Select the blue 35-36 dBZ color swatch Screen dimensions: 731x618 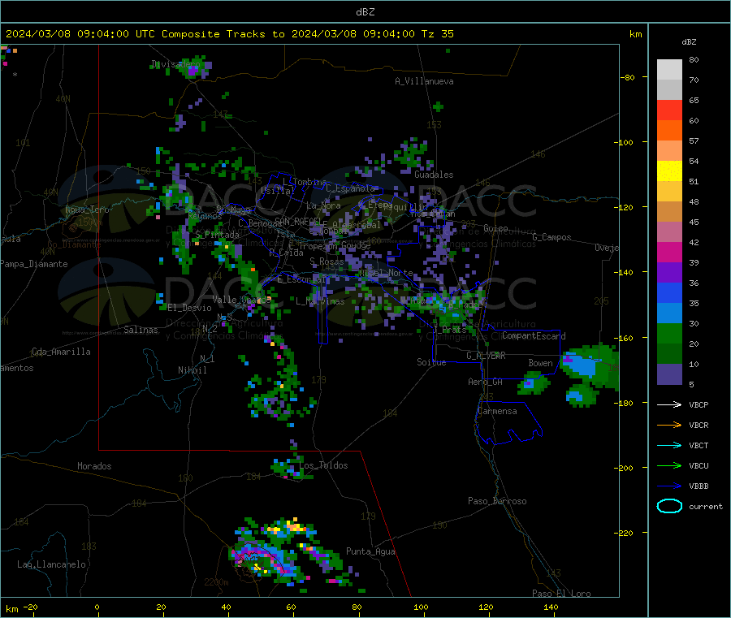point(669,292)
